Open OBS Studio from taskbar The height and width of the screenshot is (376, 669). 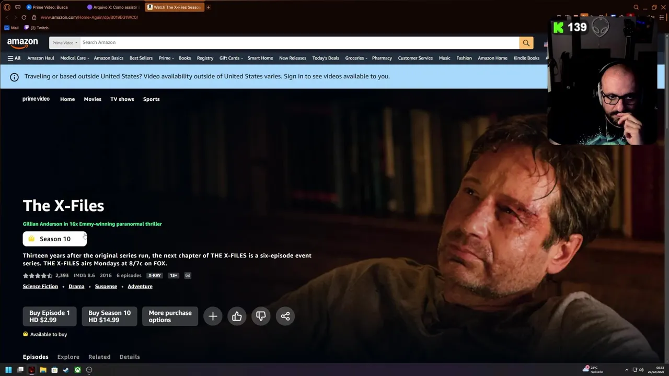pos(89,370)
